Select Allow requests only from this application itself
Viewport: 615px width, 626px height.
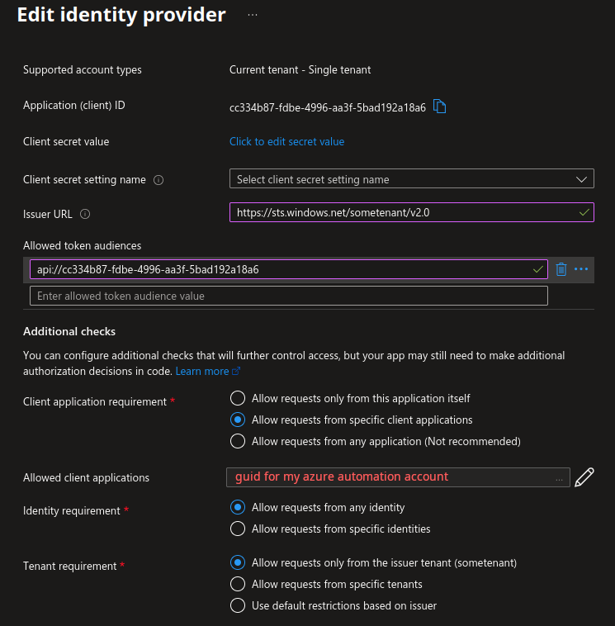[238, 398]
